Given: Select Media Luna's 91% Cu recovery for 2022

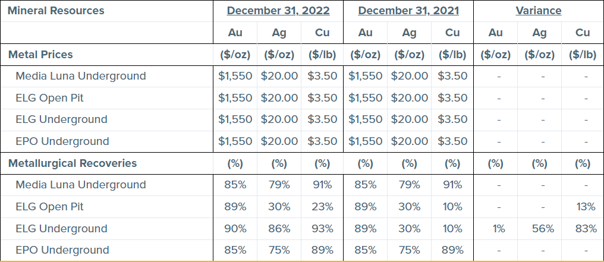Looking at the screenshot, I should coord(322,185).
